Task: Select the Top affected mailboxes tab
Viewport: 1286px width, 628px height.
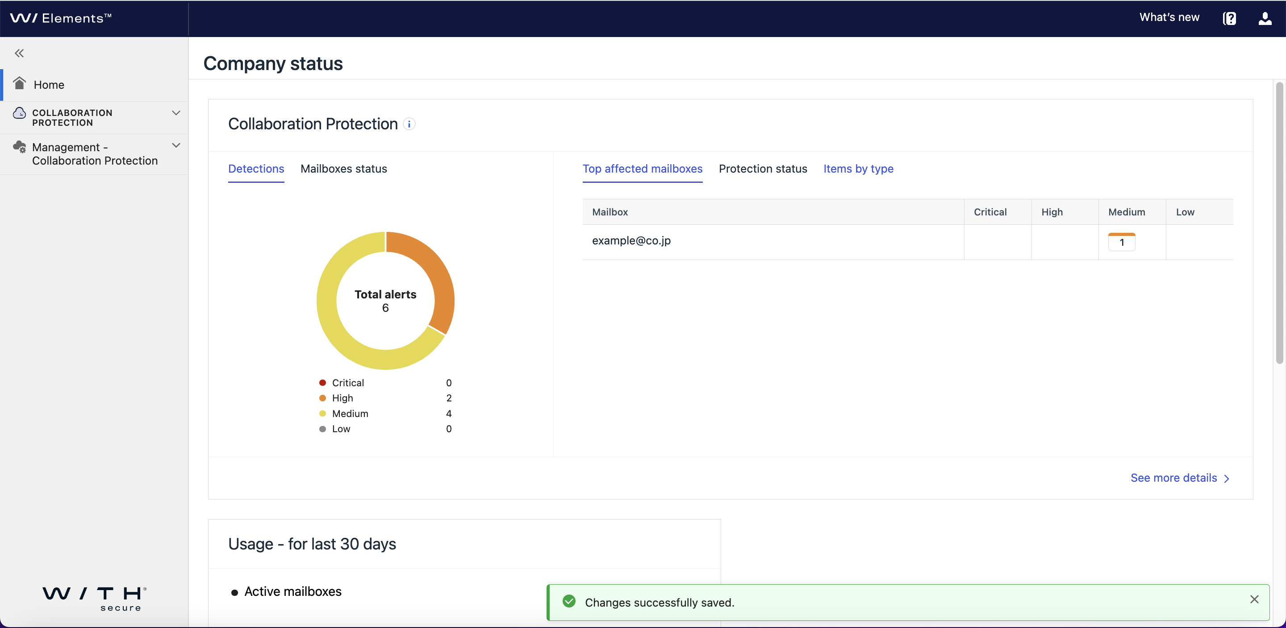Action: [x=643, y=169]
